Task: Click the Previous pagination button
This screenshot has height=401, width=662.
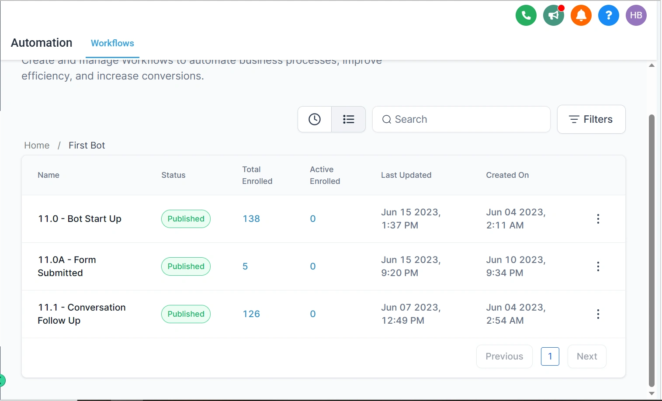Action: point(504,356)
